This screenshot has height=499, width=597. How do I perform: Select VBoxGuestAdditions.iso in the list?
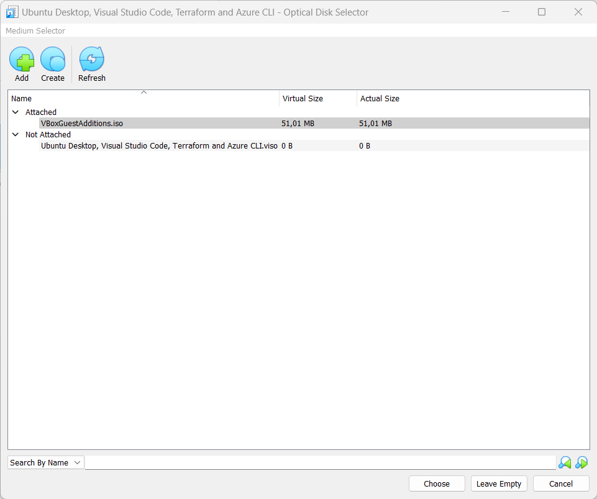[81, 123]
